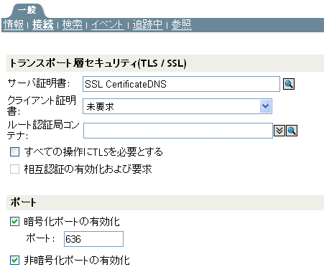The image size is (324, 267).
Task: Toggle 相互認証の有効化および要求 checkbox
Action: pyautogui.click(x=14, y=169)
